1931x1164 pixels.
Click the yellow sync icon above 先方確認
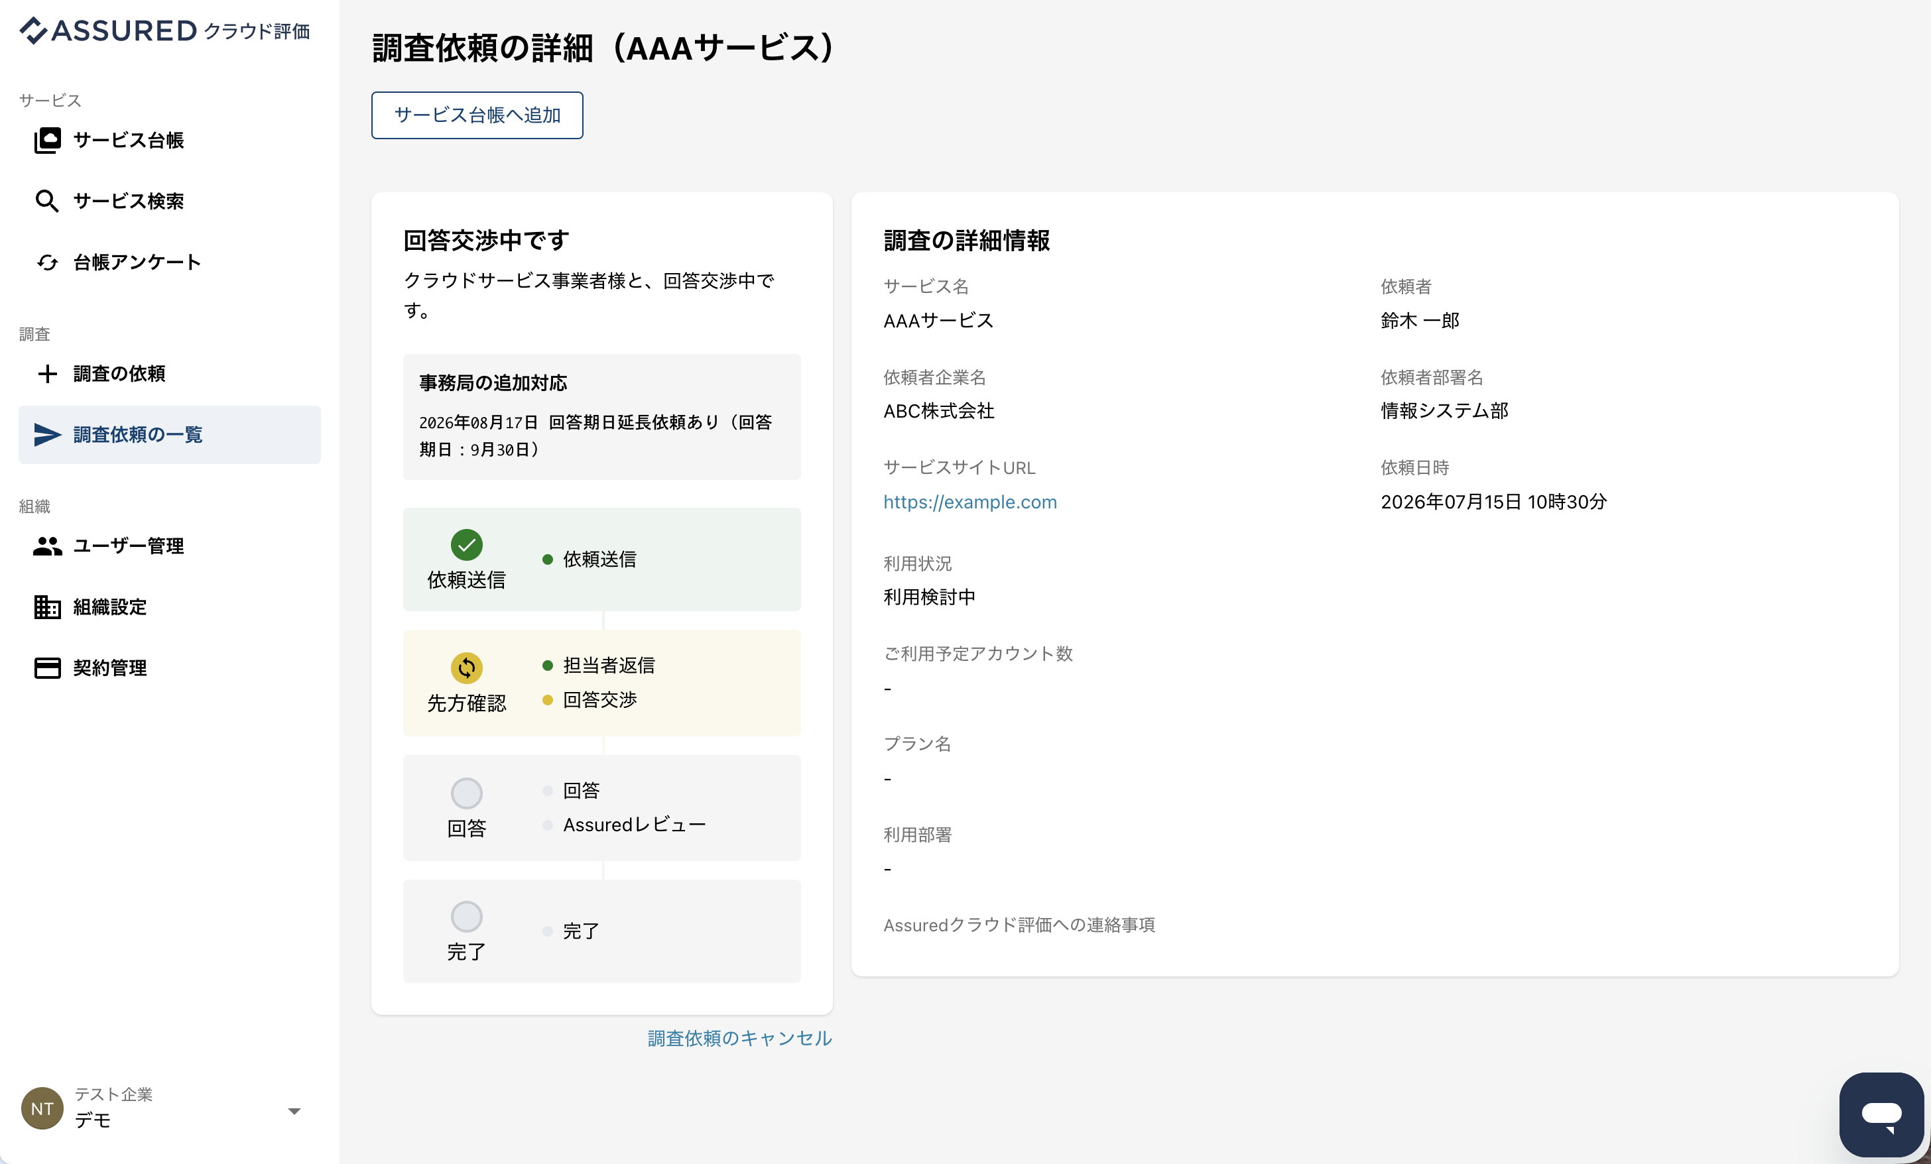(x=466, y=668)
